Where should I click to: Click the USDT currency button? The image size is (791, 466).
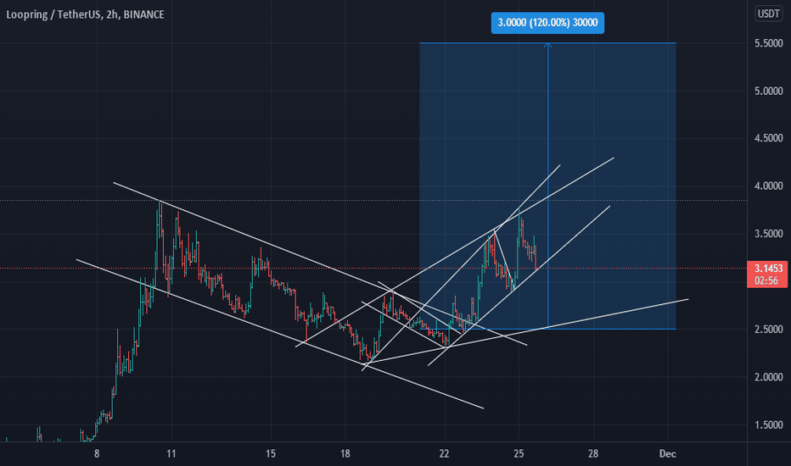coord(768,14)
